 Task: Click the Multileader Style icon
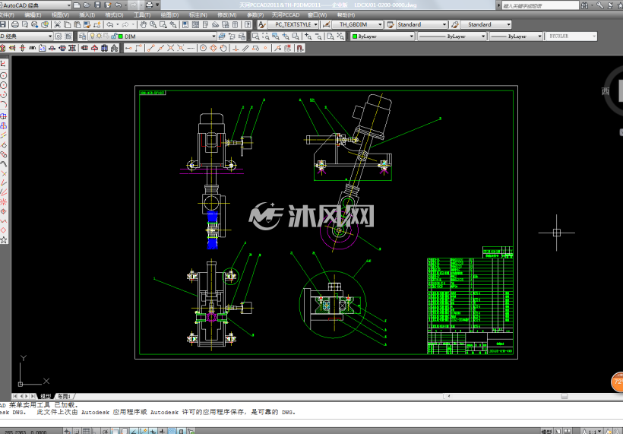coord(455,24)
